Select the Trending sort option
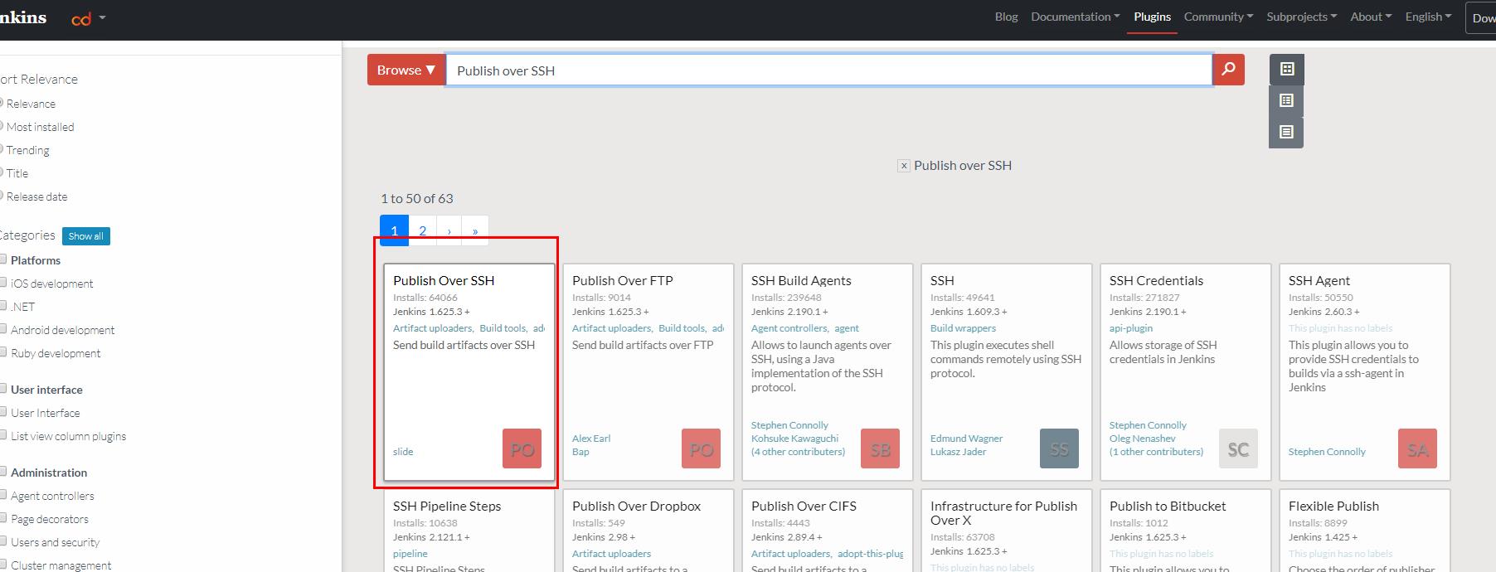The image size is (1496, 572). click(x=2, y=150)
